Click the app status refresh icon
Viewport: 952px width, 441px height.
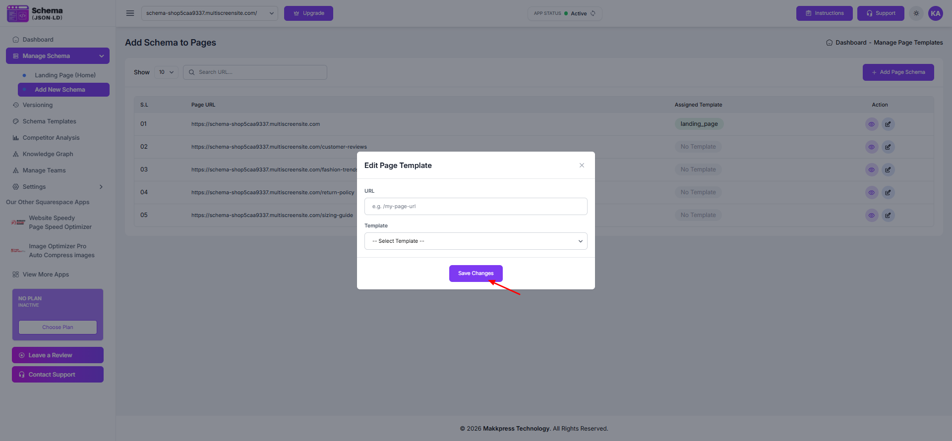[x=593, y=13]
